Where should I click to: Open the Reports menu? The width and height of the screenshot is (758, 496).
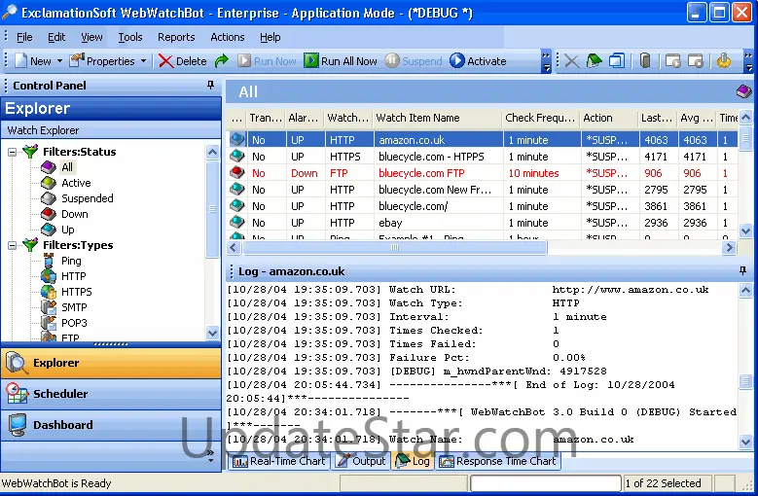(x=176, y=37)
